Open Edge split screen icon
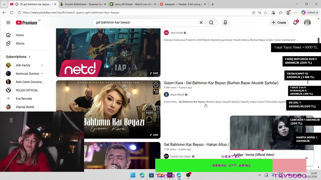Image resolution: width=321 pixels, height=180 pixels. pyautogui.click(x=254, y=12)
